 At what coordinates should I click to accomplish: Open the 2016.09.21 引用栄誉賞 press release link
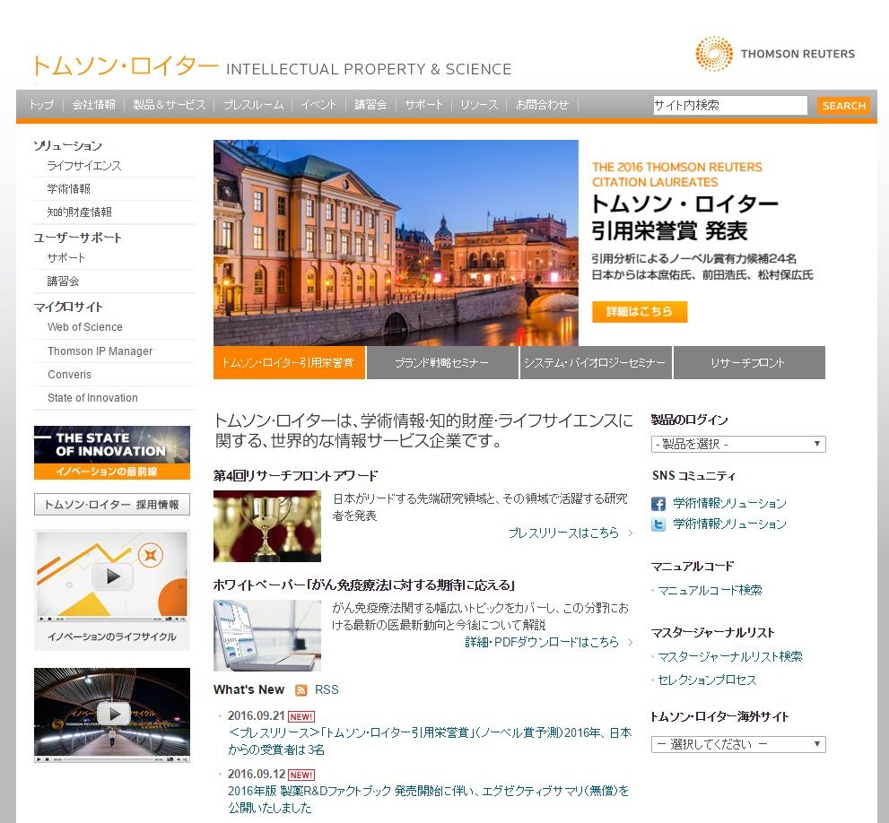pyautogui.click(x=429, y=741)
